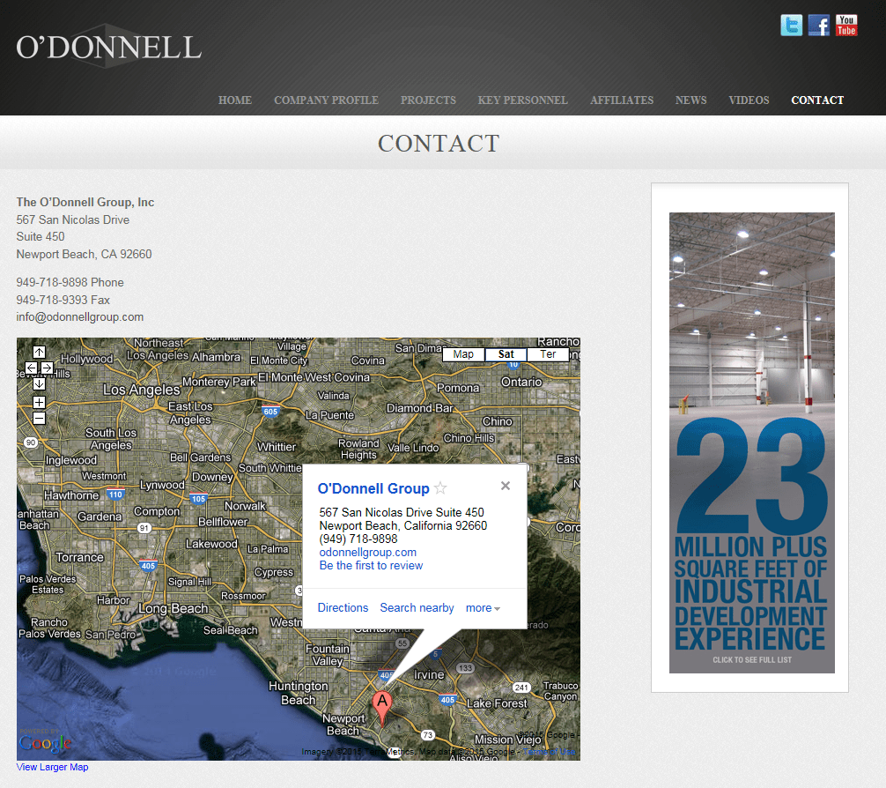Enable Map view mode
Viewport: 886px width, 788px height.
pos(462,353)
